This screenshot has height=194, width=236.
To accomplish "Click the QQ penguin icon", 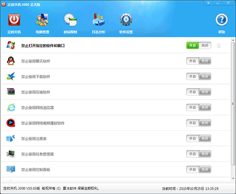I will pos(11,61).
